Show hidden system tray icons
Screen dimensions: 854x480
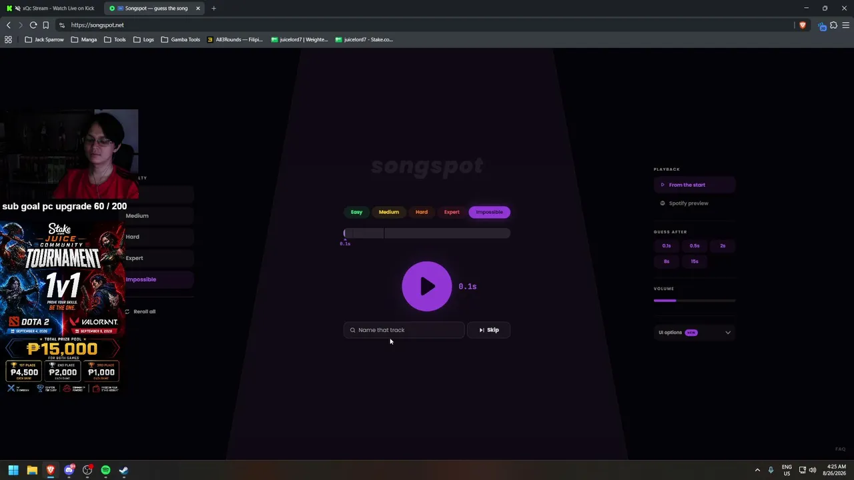[757, 470]
